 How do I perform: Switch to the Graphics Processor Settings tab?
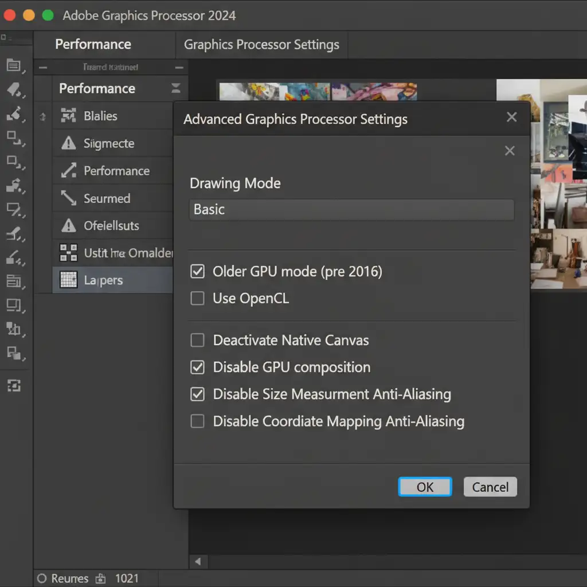(x=261, y=45)
